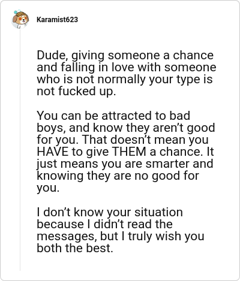The width and height of the screenshot is (240, 281).
Task: Select the paragraph starting with "Dude, giving someone"
Action: click(127, 73)
